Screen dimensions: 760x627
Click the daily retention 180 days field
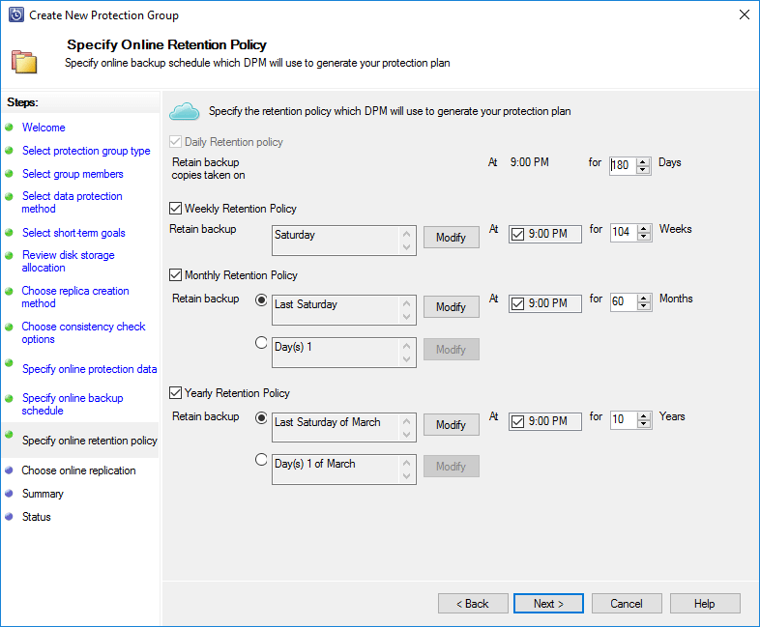(624, 165)
